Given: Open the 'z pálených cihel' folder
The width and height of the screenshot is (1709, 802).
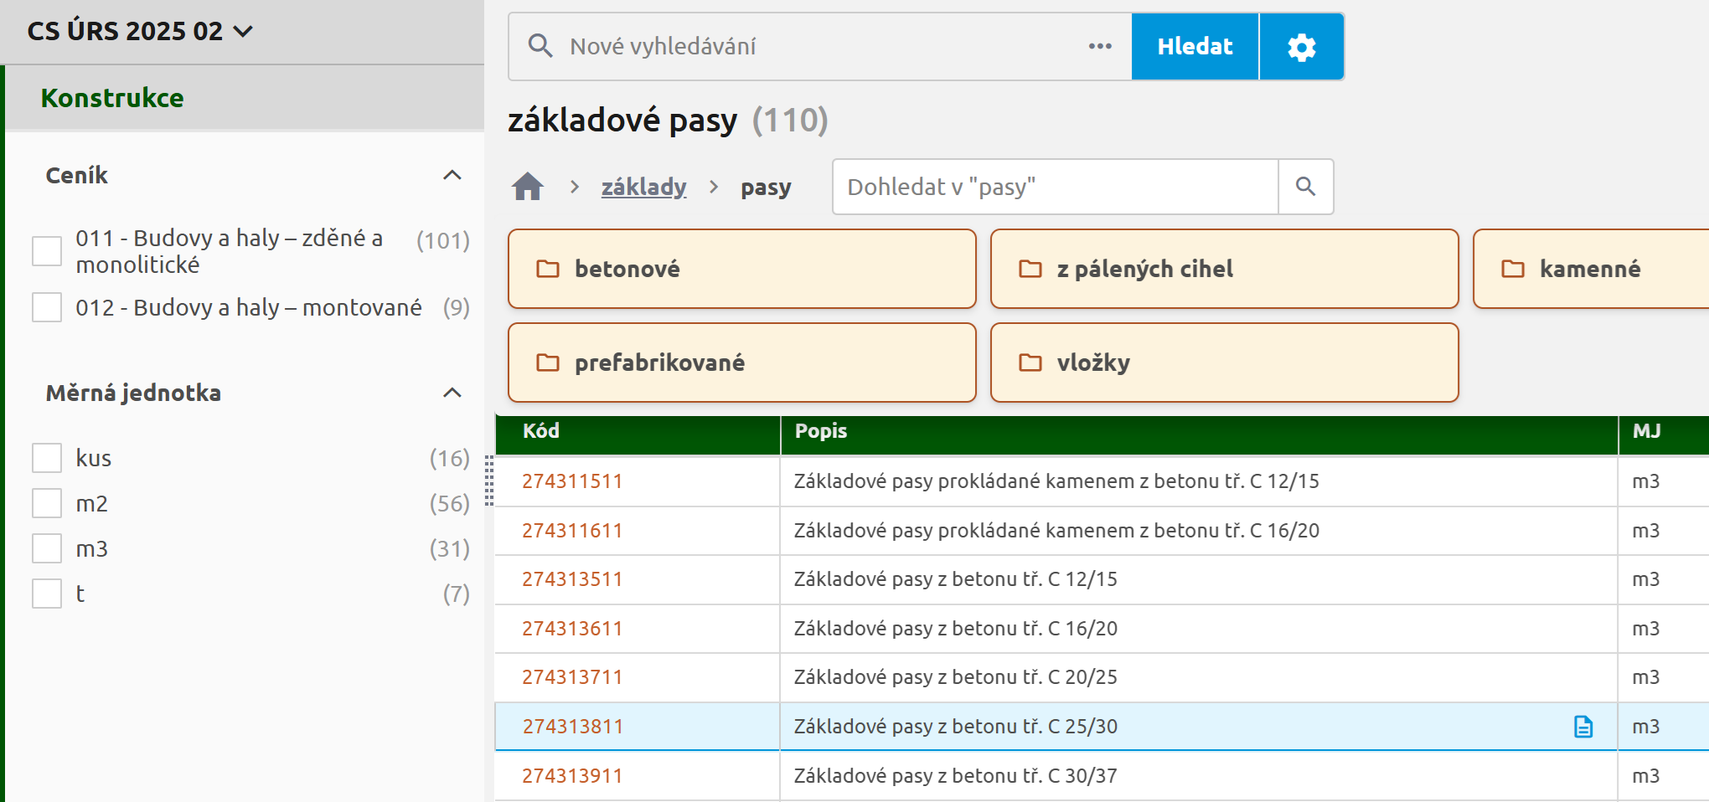Looking at the screenshot, I should (x=1224, y=269).
